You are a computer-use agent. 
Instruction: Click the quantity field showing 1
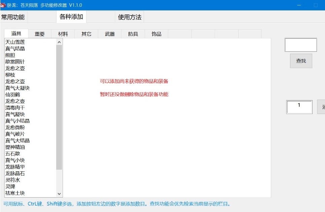299,107
